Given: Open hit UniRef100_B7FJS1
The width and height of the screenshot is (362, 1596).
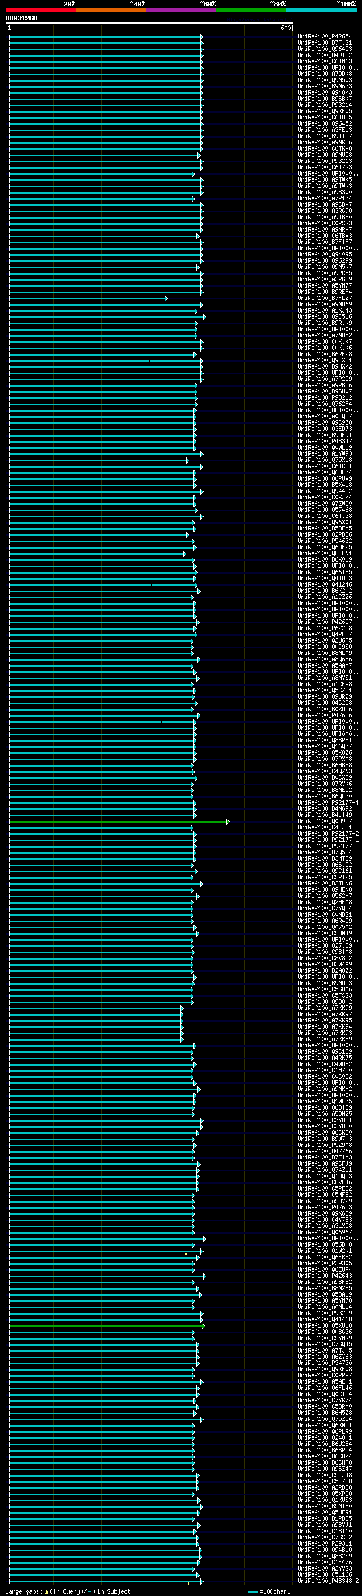Looking at the screenshot, I should (x=325, y=43).
